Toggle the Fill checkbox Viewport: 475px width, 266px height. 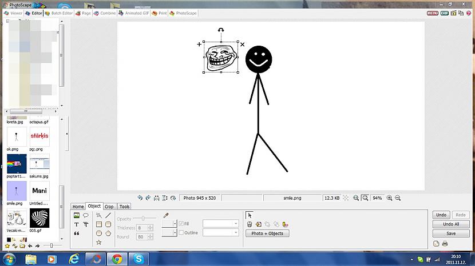181,223
